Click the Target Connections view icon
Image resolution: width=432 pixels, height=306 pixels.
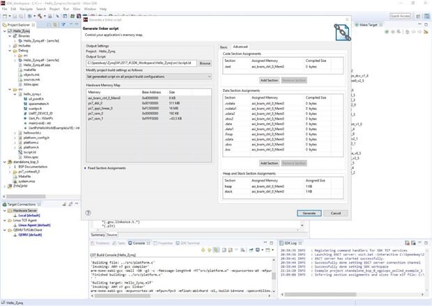pyautogui.click(x=4, y=204)
